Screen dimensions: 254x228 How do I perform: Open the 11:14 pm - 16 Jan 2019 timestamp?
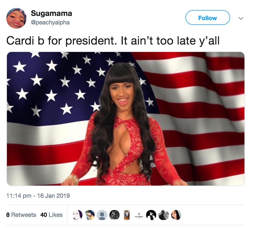click(x=38, y=196)
